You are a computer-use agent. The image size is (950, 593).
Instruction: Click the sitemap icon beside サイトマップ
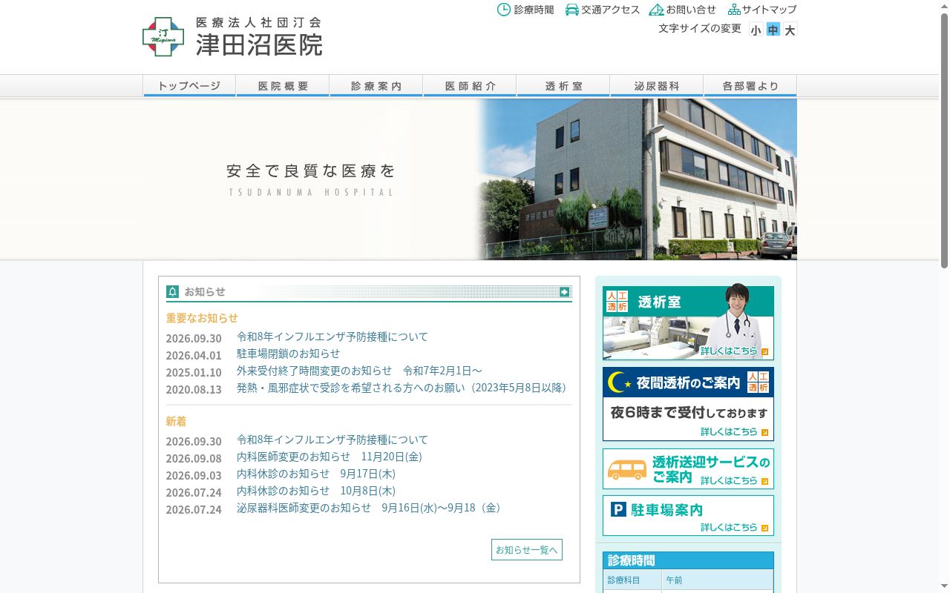[734, 10]
